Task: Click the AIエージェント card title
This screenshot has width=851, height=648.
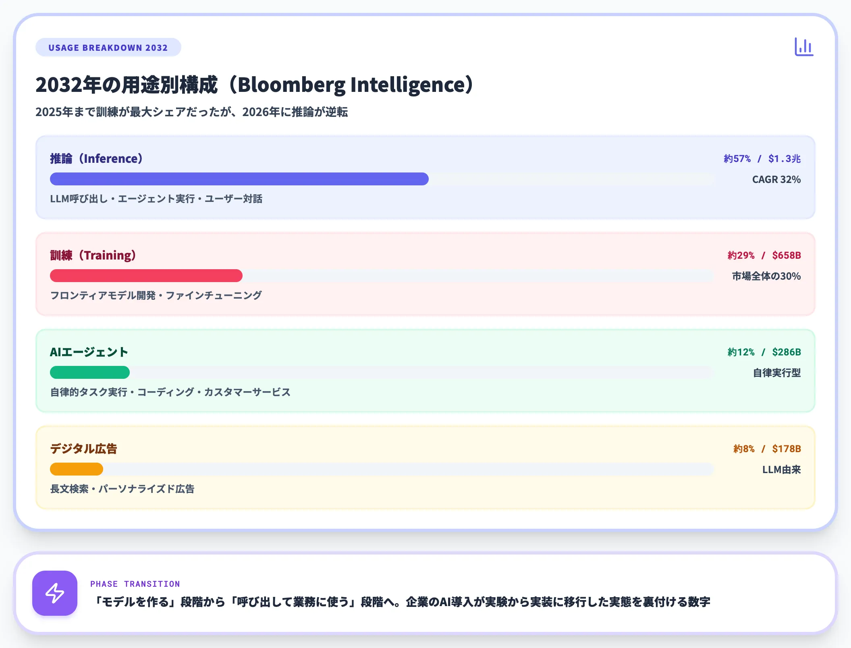Action: 89,352
